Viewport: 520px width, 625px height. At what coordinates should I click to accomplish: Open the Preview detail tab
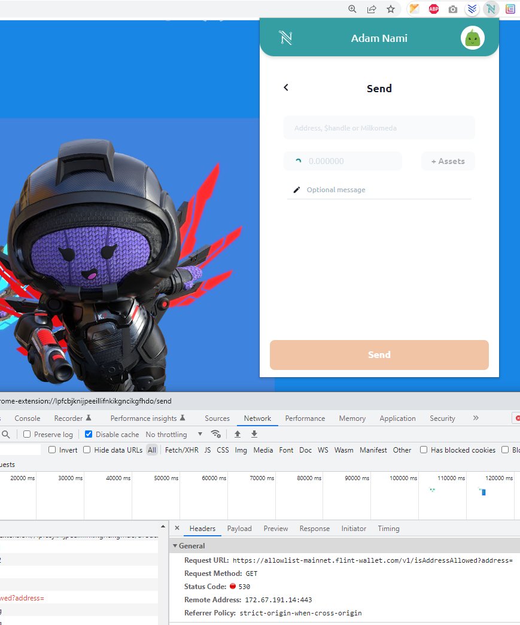[x=275, y=528]
